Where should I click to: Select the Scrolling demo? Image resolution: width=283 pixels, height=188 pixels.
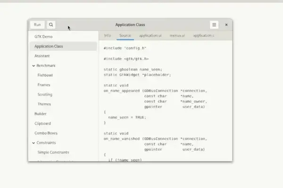point(63,94)
